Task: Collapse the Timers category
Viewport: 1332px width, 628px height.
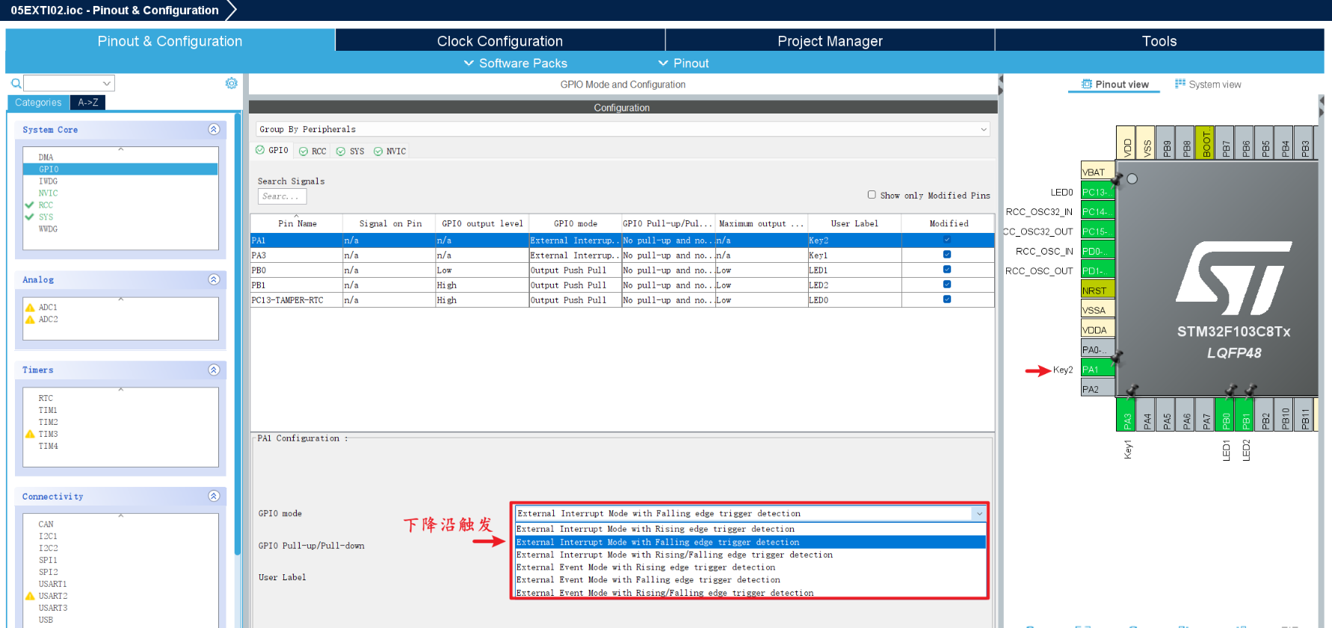Action: 214,370
